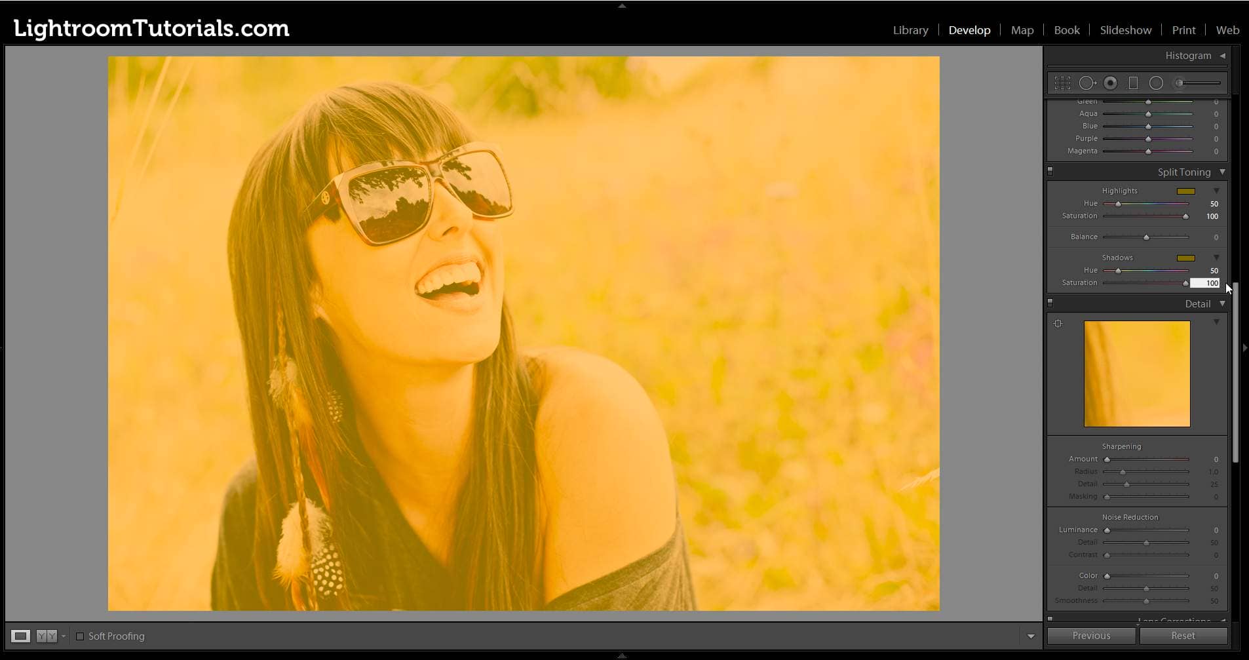Open the Slideshow module
This screenshot has width=1249, height=660.
(1125, 30)
